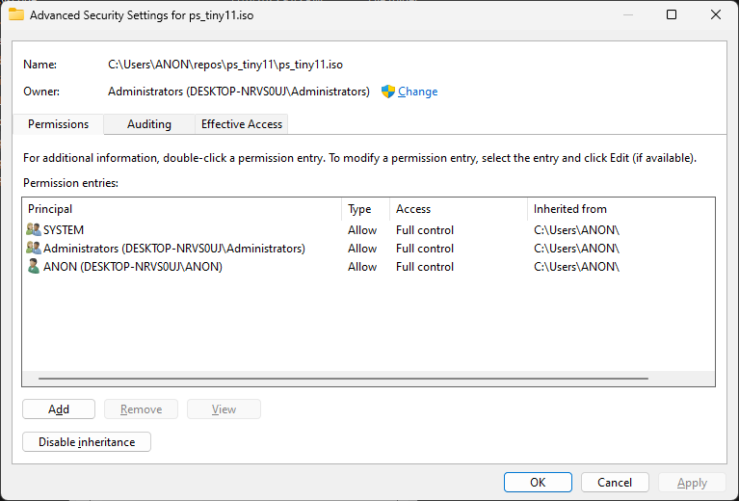Click the Cancel button
Screen dimensions: 739x501
pyautogui.click(x=615, y=483)
